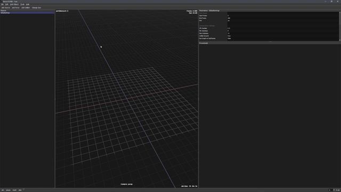The image size is (341, 192).
Task: Open the Edit menu
Action: point(7,4)
